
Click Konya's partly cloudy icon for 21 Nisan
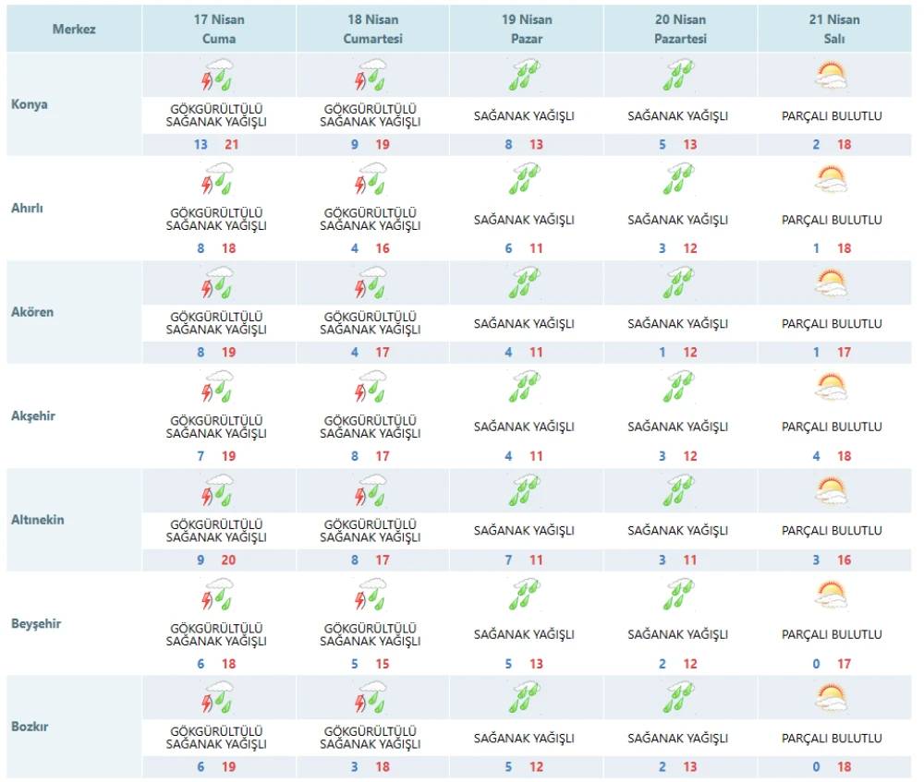click(x=832, y=75)
